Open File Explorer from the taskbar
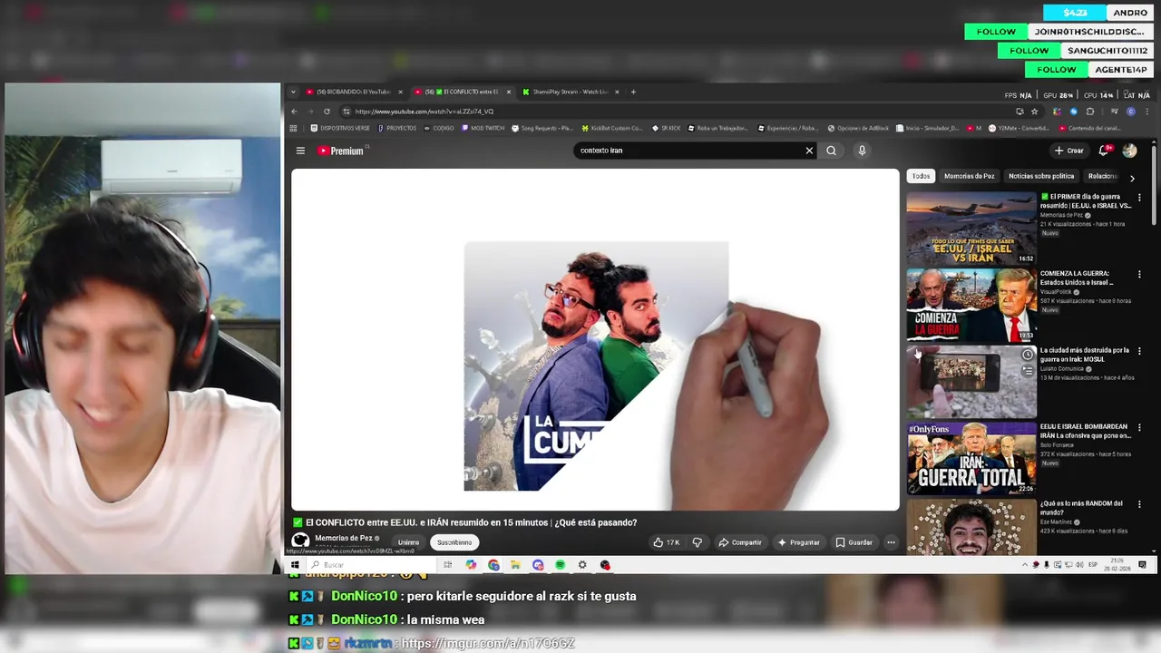1161x653 pixels. (x=515, y=565)
